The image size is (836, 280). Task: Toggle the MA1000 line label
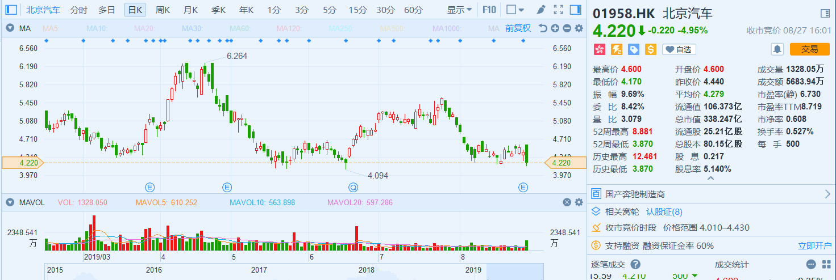[448, 28]
